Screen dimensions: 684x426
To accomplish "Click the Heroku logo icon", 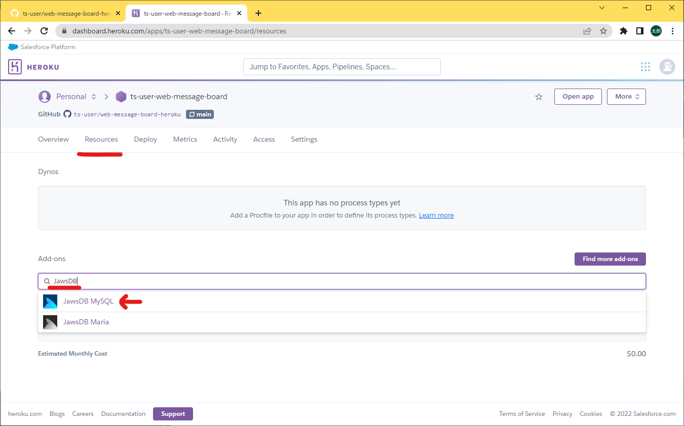I will (15, 67).
